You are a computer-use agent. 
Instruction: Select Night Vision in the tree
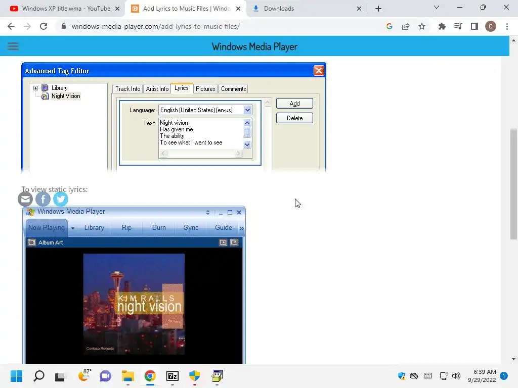(66, 96)
